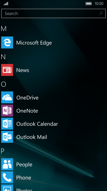Tap the OneNote app name

[27, 111]
